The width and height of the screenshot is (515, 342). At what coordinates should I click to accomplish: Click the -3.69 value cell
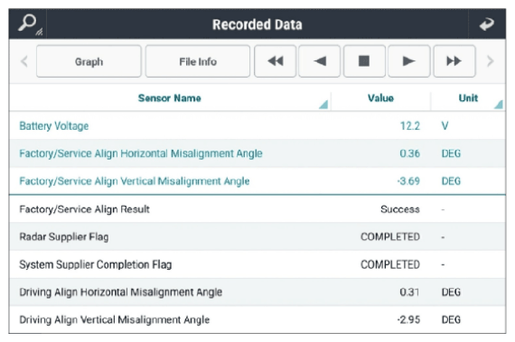click(408, 181)
